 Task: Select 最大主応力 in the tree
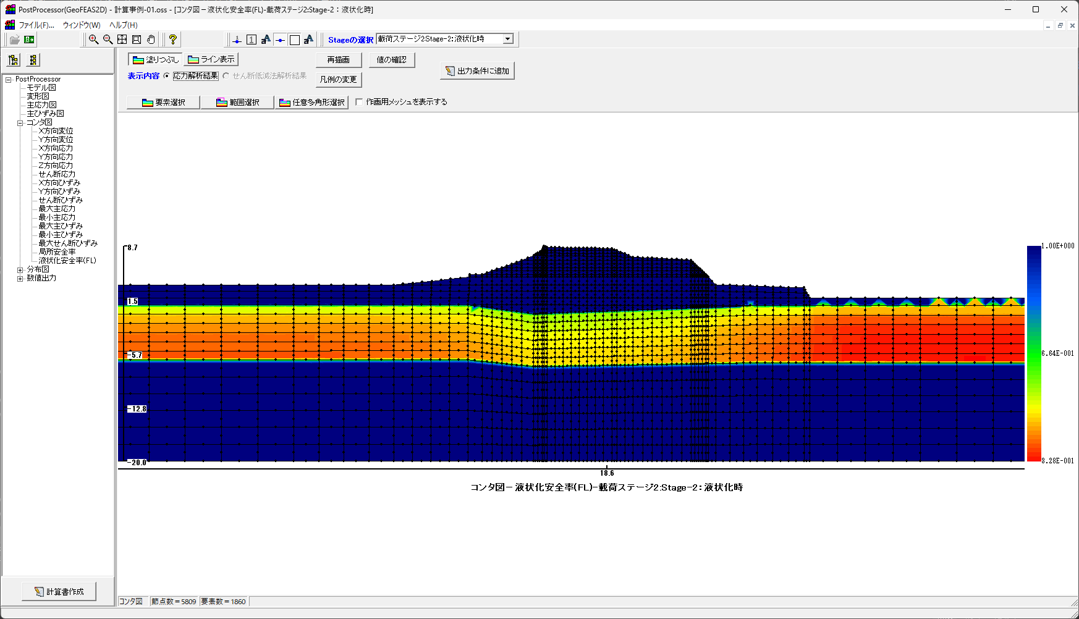coord(57,209)
